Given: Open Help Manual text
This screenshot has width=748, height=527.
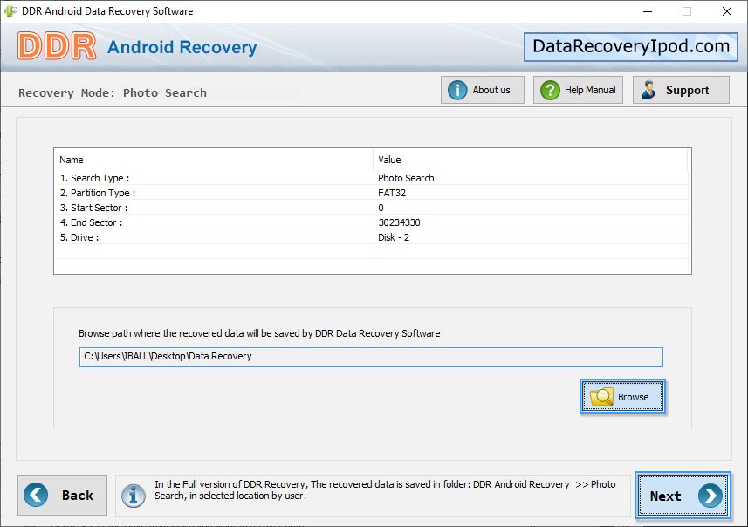Looking at the screenshot, I should click(x=590, y=90).
